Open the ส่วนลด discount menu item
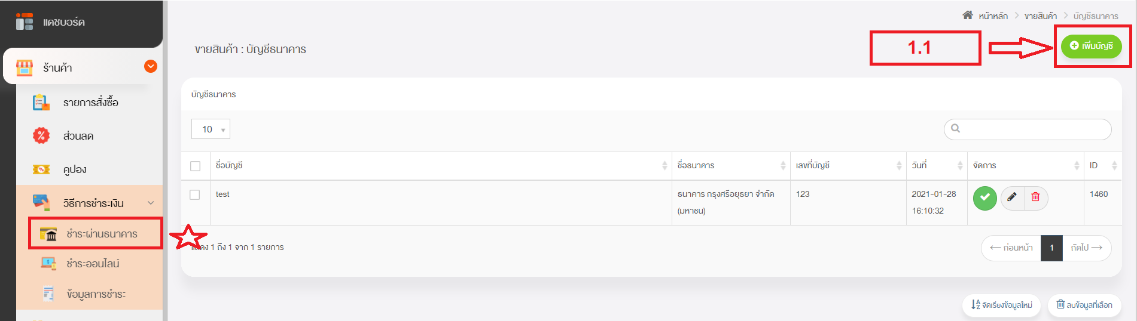The width and height of the screenshot is (1137, 321). pyautogui.click(x=78, y=136)
